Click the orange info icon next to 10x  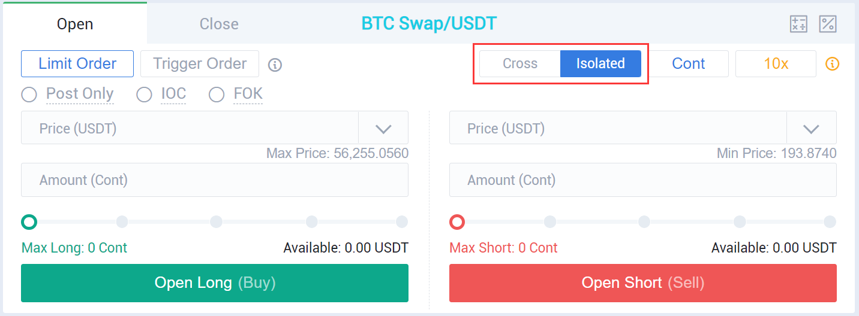point(833,63)
